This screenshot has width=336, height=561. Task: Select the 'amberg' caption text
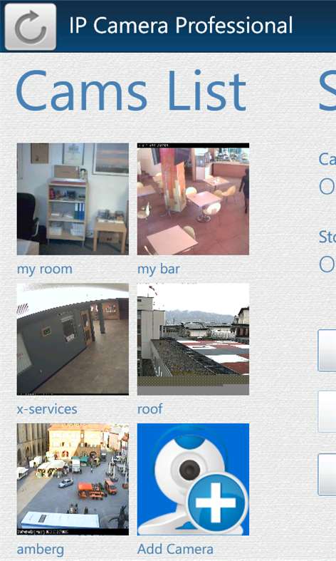click(x=41, y=550)
